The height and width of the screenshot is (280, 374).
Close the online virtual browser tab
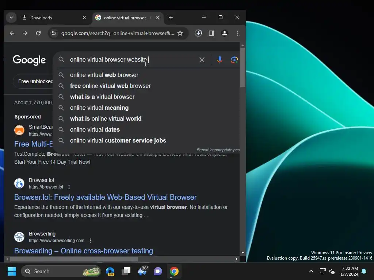(158, 17)
